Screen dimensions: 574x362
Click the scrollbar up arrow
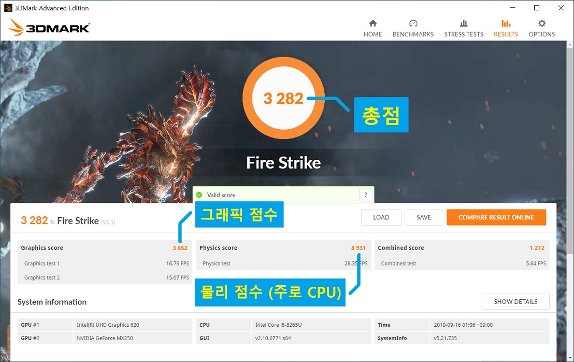coord(570,45)
